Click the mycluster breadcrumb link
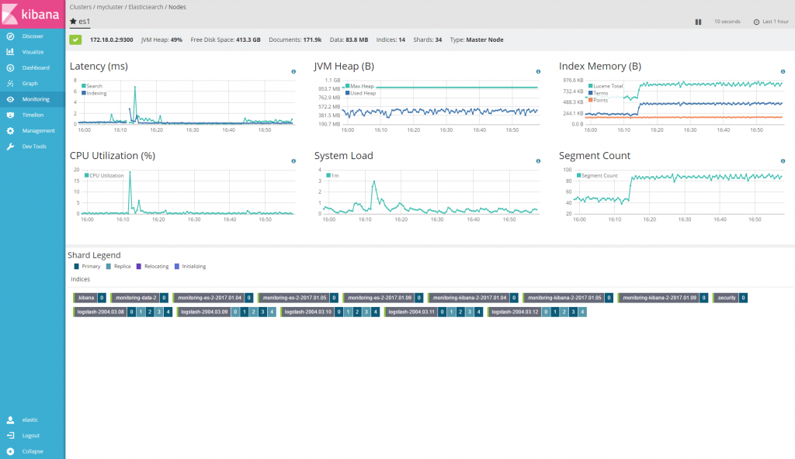This screenshot has height=459, width=795. click(x=110, y=7)
